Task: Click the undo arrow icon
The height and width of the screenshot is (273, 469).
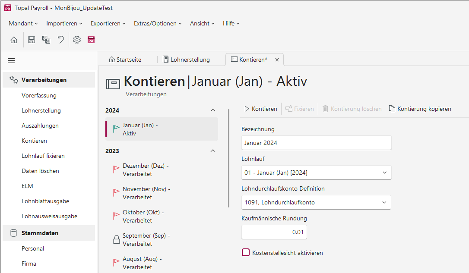Action: (x=61, y=40)
